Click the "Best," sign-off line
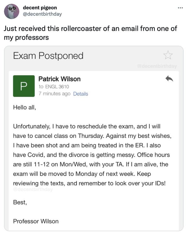Viewport: 188px width, 235px height. pos(20,202)
